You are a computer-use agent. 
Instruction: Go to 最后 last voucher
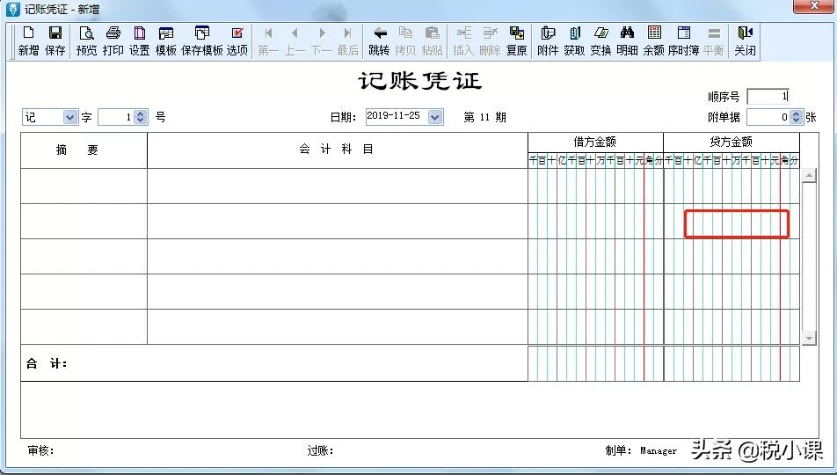[x=348, y=40]
